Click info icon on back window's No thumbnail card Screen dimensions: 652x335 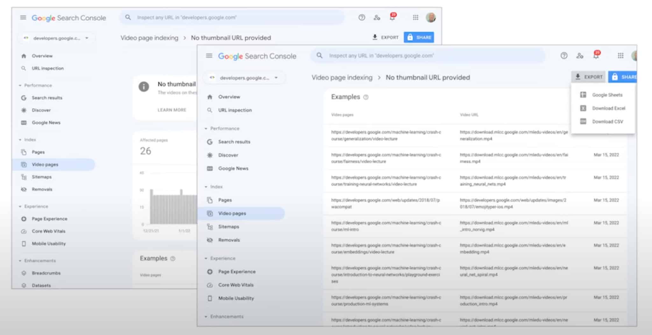point(144,86)
